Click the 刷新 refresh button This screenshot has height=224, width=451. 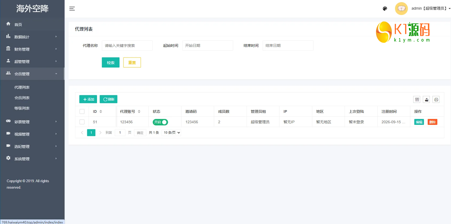(109, 99)
